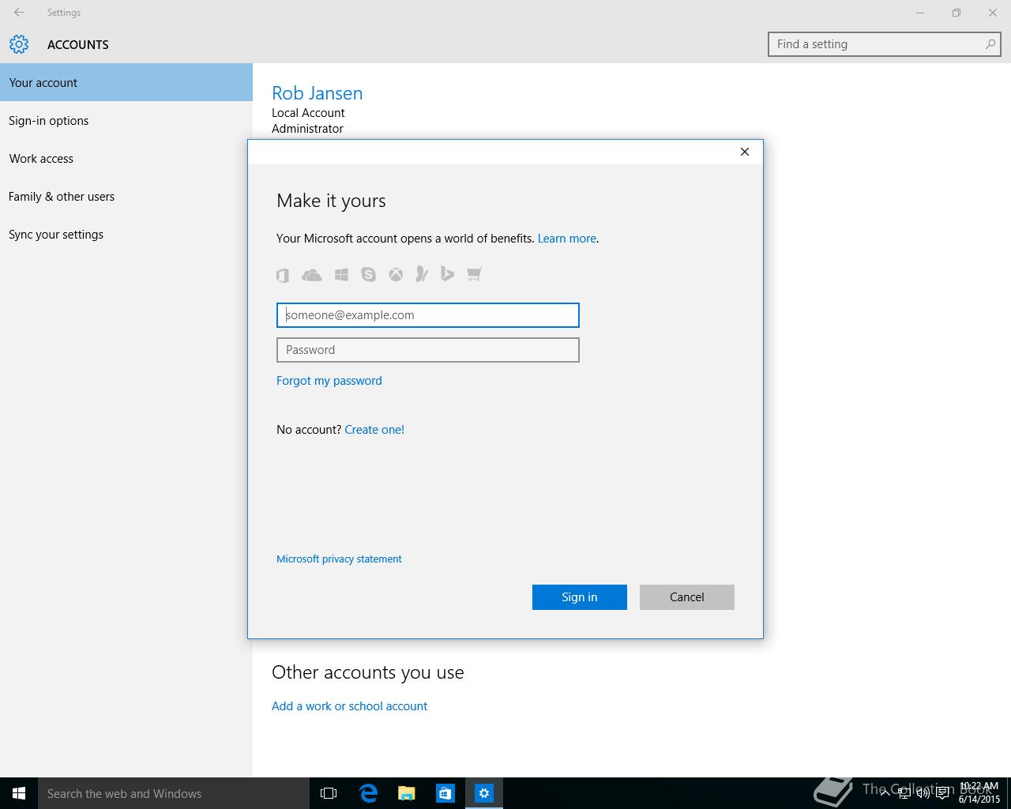Screen dimensions: 1011x809
Task: Click the Find a setting search box
Action: point(885,44)
